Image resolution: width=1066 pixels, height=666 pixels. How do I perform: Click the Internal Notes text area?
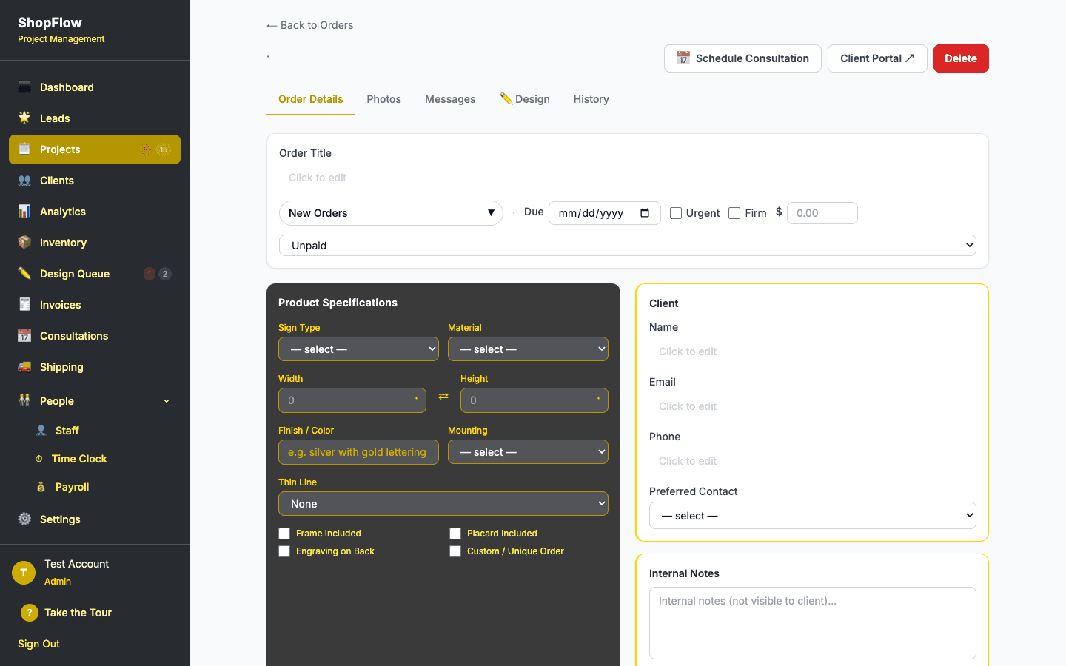pos(812,622)
